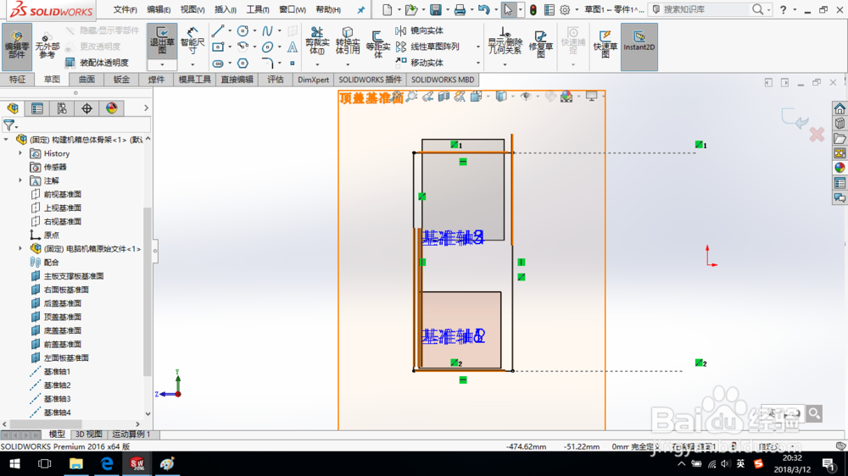Image resolution: width=848 pixels, height=476 pixels.
Task: Click Mirror Entities (镜向实体)
Action: (420, 30)
